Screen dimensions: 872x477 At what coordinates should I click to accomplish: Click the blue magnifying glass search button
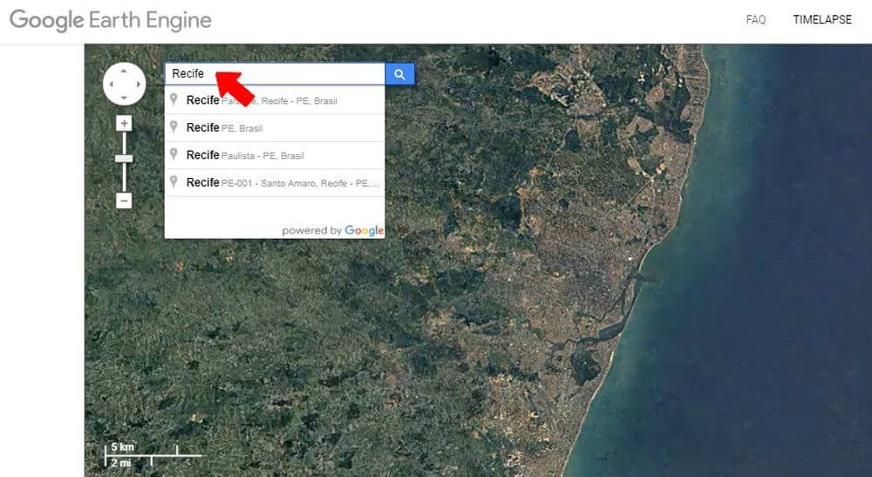coord(399,74)
